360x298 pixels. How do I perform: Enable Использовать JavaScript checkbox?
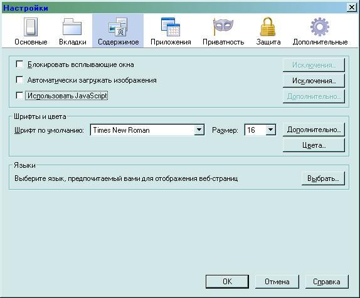(19, 95)
